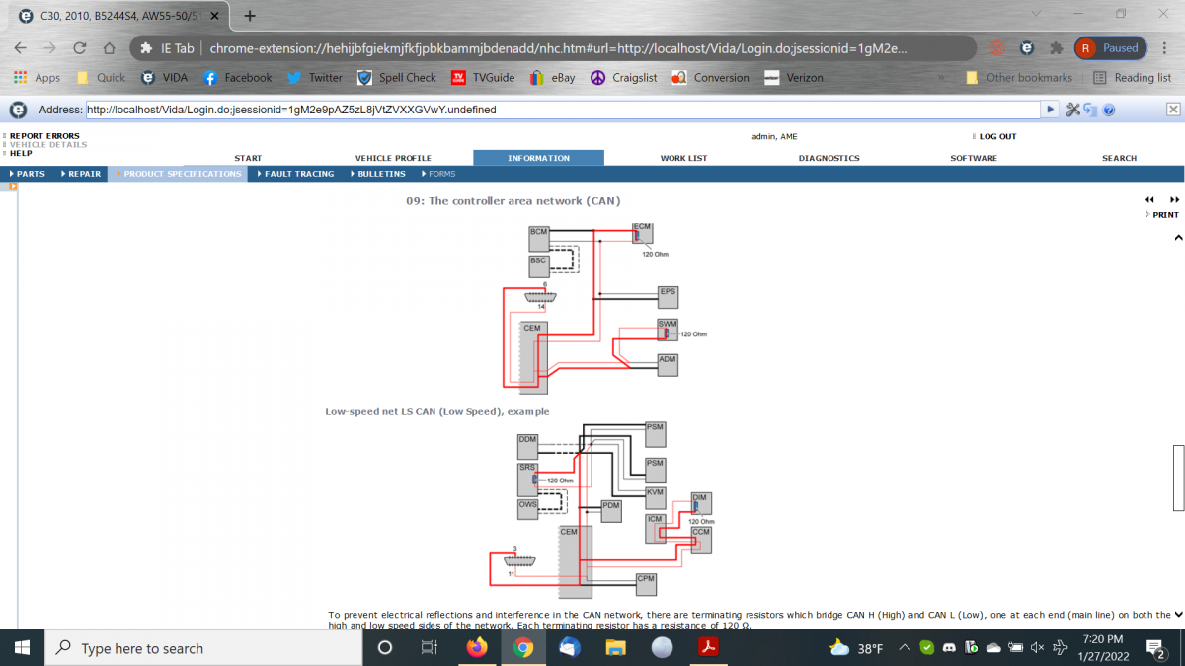Launch Adobe Acrobat from the taskbar
This screenshot has width=1185, height=666.
point(707,648)
